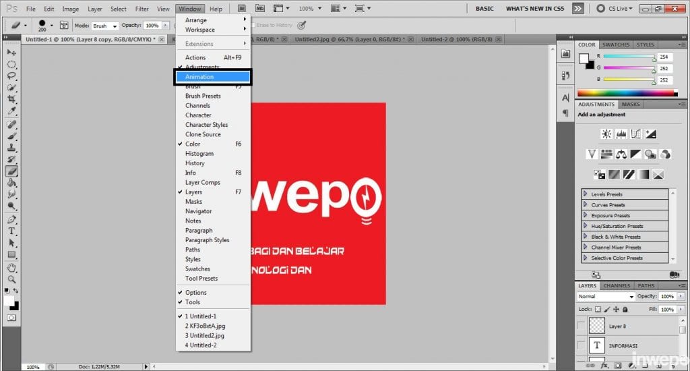This screenshot has width=690, height=371.
Task: Choose Brush Presets from Window menu
Action: (214, 96)
